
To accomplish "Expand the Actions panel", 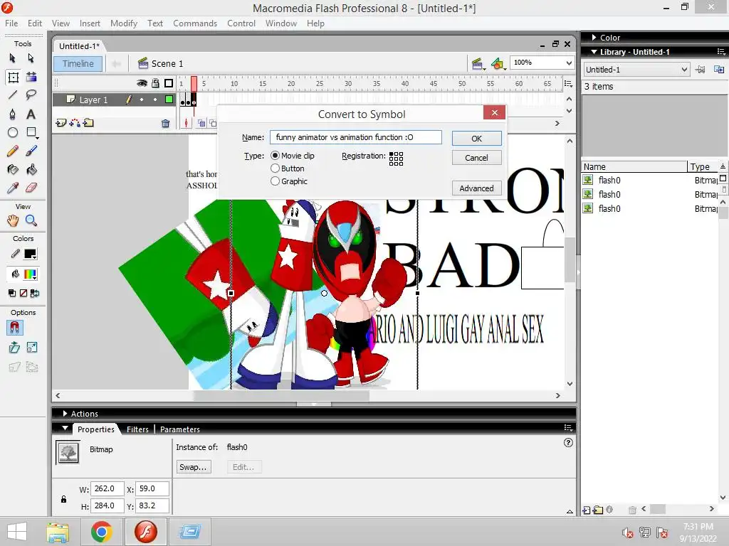I will tap(65, 413).
